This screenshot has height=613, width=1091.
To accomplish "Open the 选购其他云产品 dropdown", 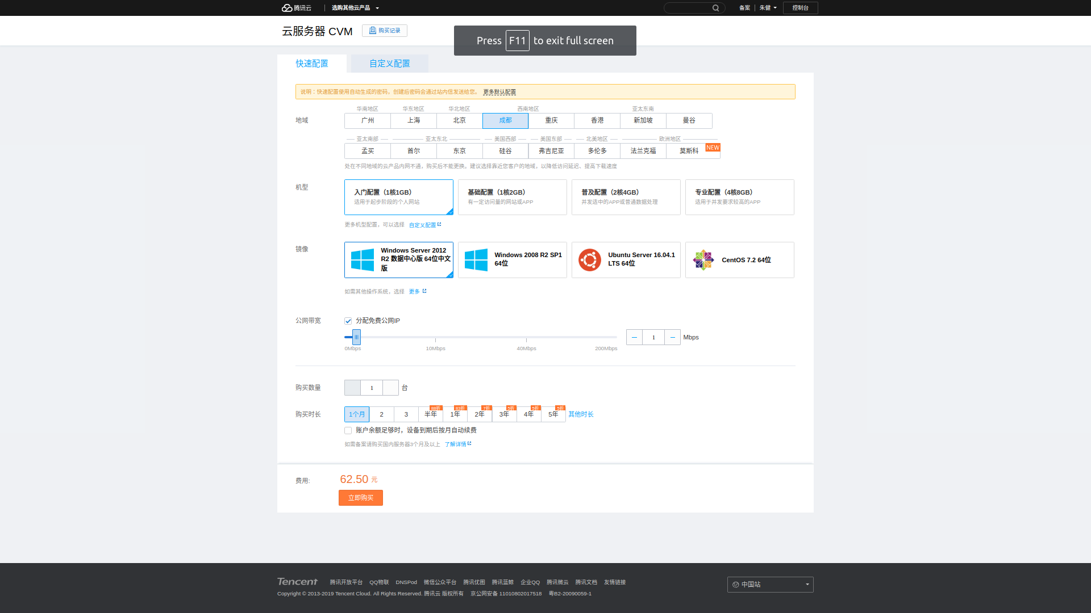I will 355,8.
